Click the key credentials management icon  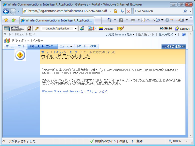coord(36,28)
